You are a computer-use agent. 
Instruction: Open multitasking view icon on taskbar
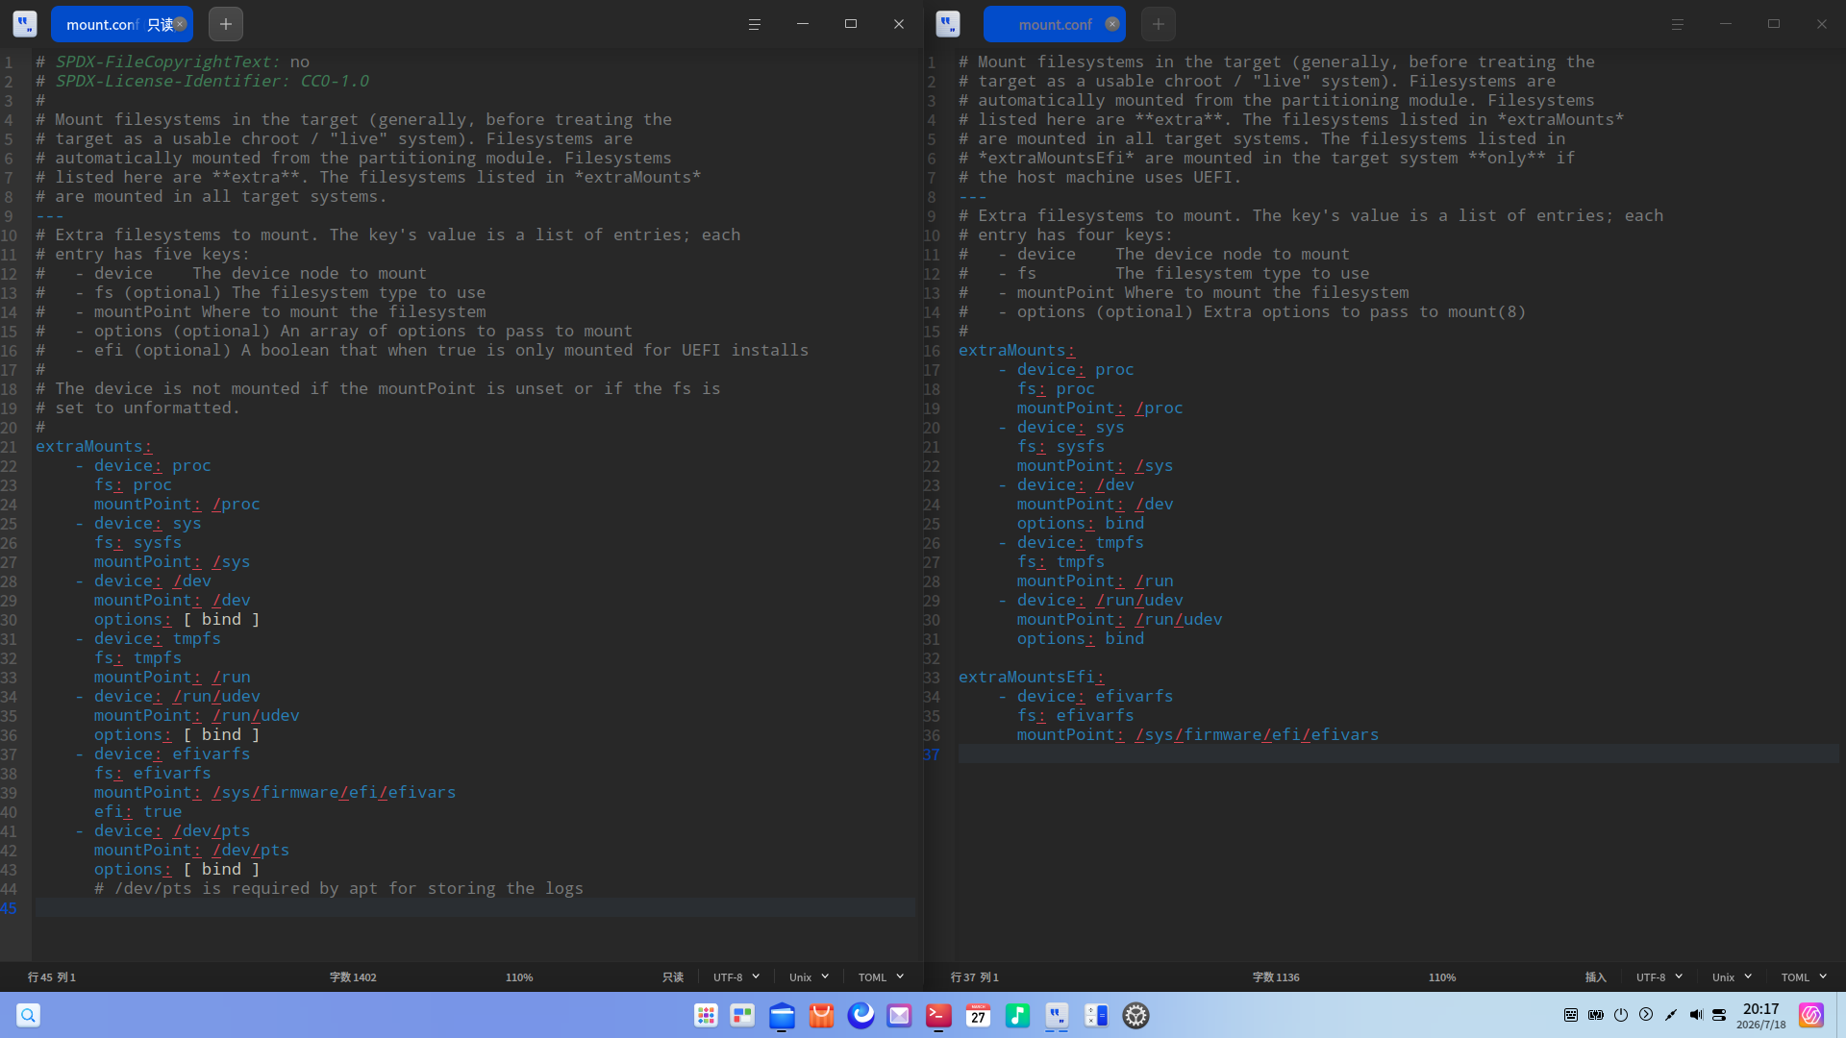[x=742, y=1015]
